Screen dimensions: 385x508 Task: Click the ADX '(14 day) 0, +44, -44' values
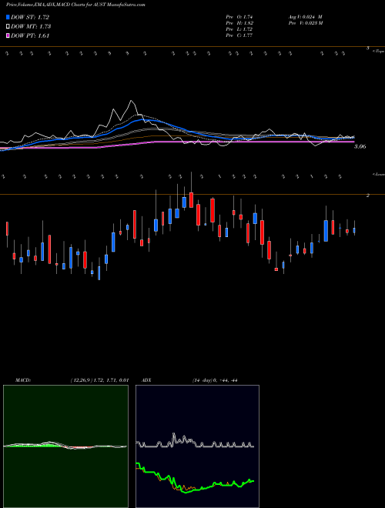pos(215,380)
